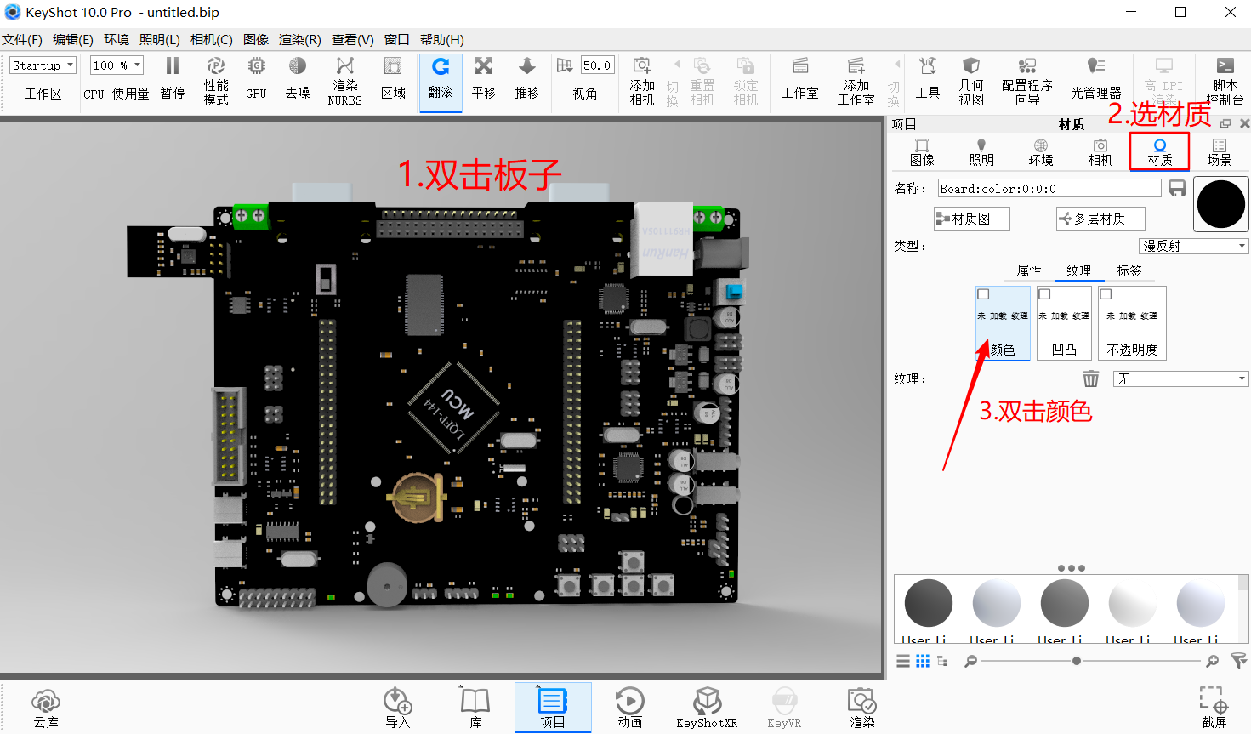Open 动画 animation panel
The height and width of the screenshot is (734, 1251).
[630, 708]
